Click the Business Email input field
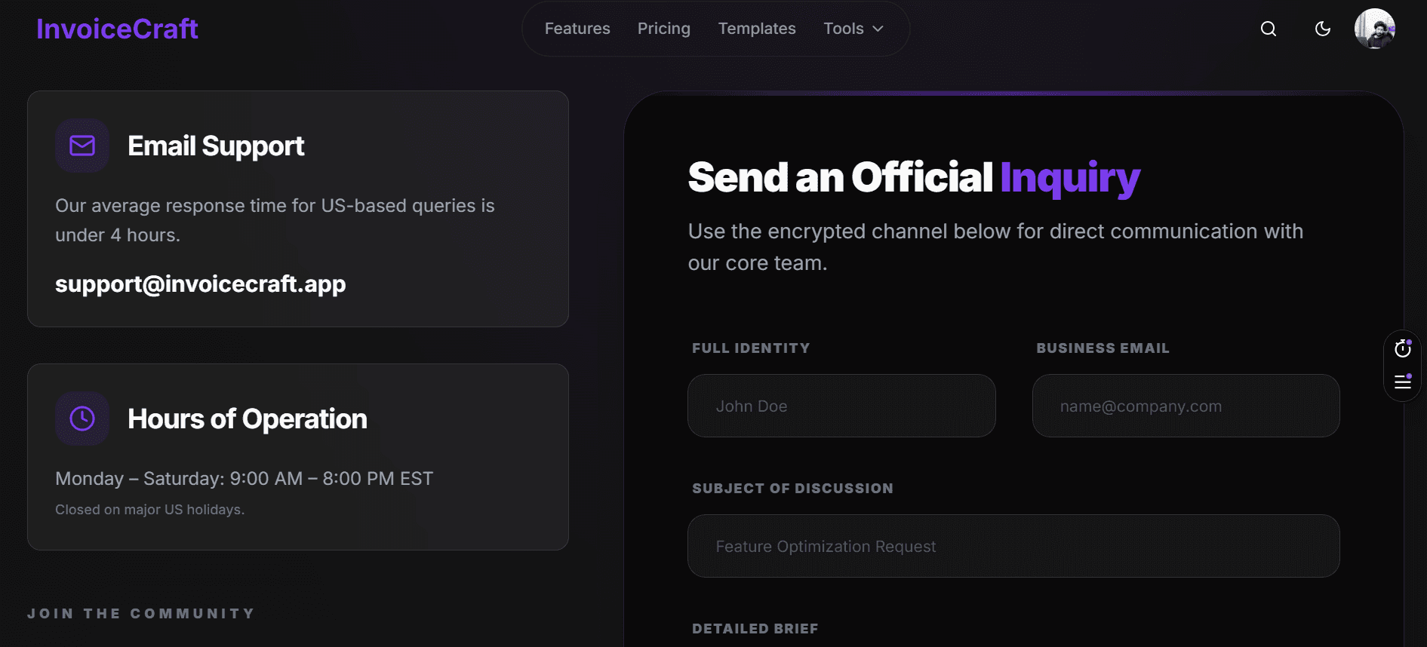This screenshot has width=1427, height=647. point(1186,406)
